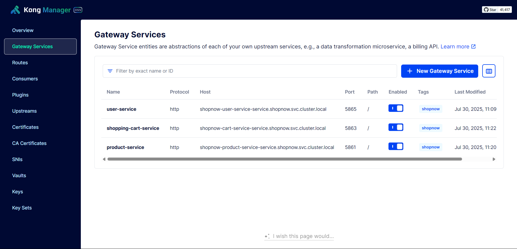Toggle shopping-cart-service enabled switch
Image resolution: width=517 pixels, height=249 pixels.
pyautogui.click(x=396, y=127)
